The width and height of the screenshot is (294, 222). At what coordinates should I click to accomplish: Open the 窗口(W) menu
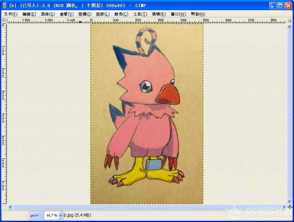(178, 14)
